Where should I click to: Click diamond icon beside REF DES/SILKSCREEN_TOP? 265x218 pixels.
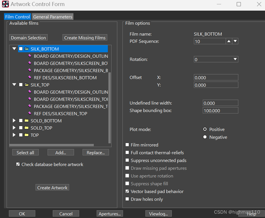[30, 113]
